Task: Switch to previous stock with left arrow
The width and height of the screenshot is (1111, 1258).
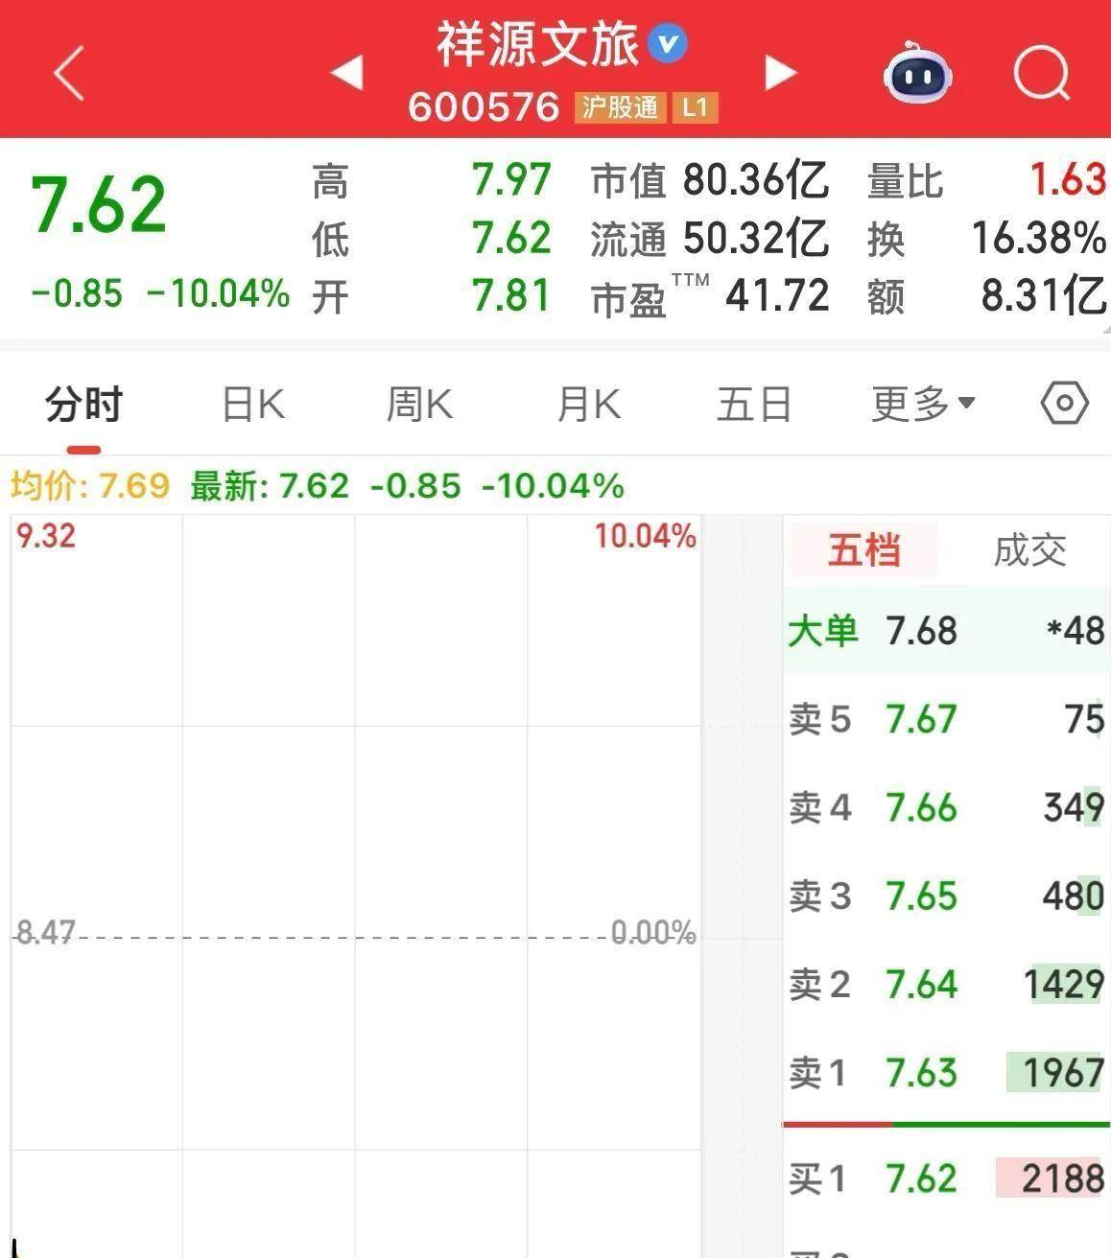Action: coord(347,72)
